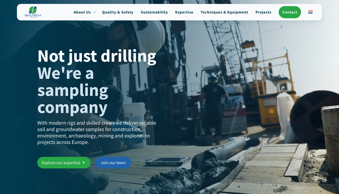Click the "We're a sampling company" heading text
The height and width of the screenshot is (194, 339).
pos(73,90)
